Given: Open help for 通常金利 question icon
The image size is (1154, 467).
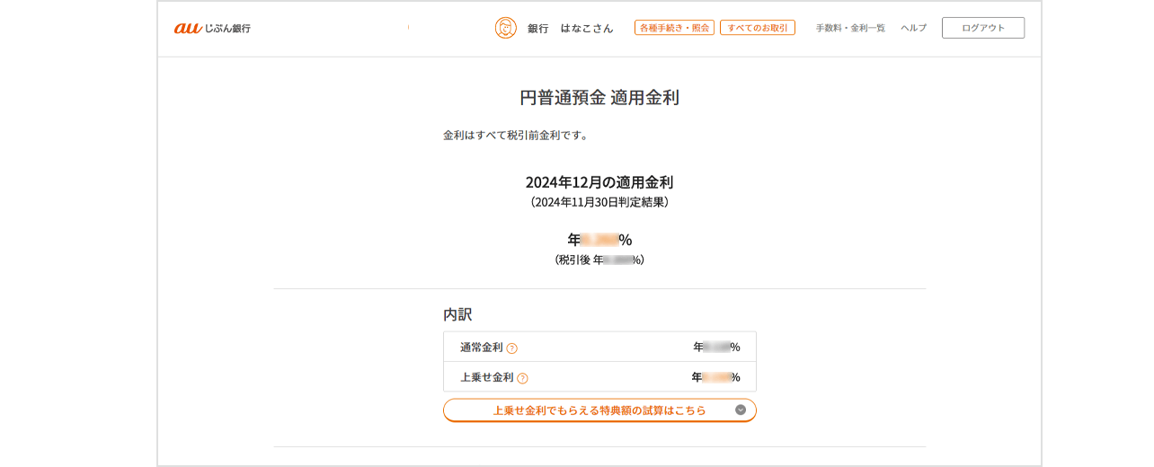Looking at the screenshot, I should pos(511,348).
